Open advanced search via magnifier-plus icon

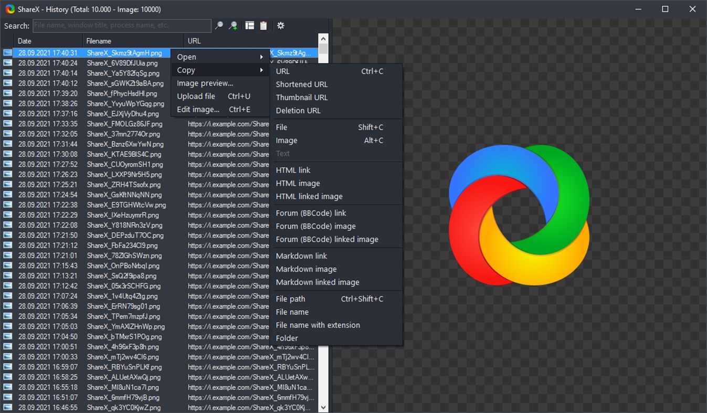tap(233, 25)
